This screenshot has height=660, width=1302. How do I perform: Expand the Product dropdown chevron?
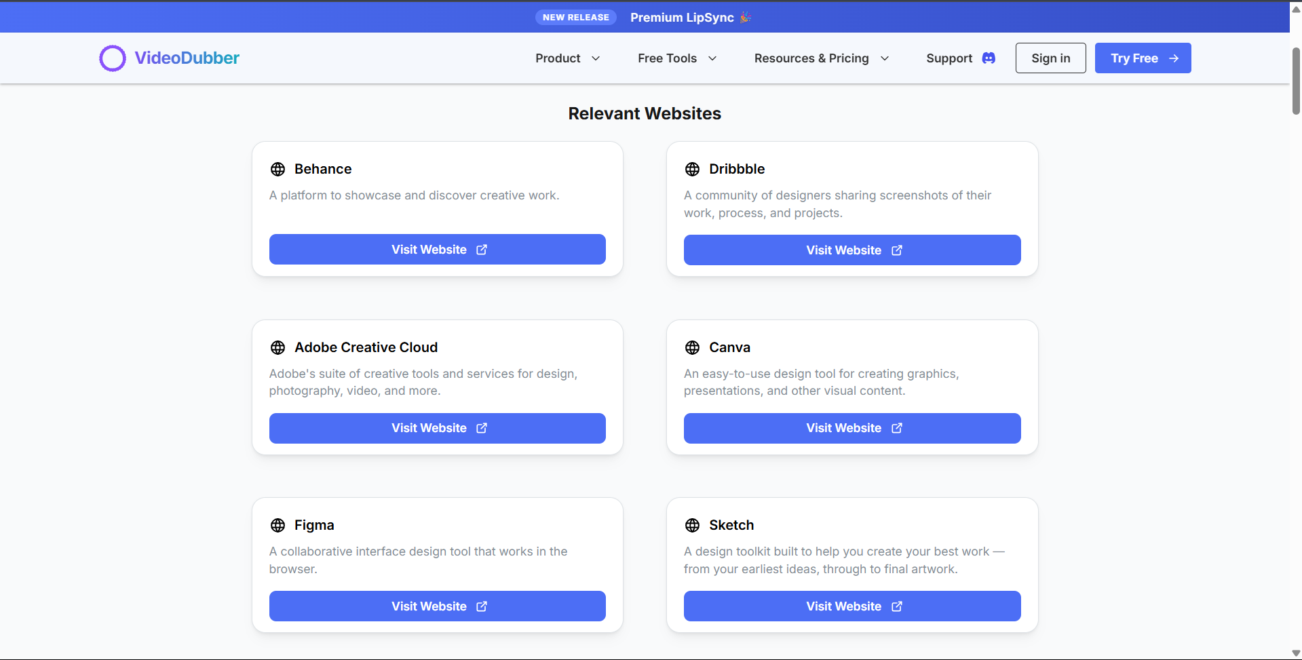click(x=596, y=58)
